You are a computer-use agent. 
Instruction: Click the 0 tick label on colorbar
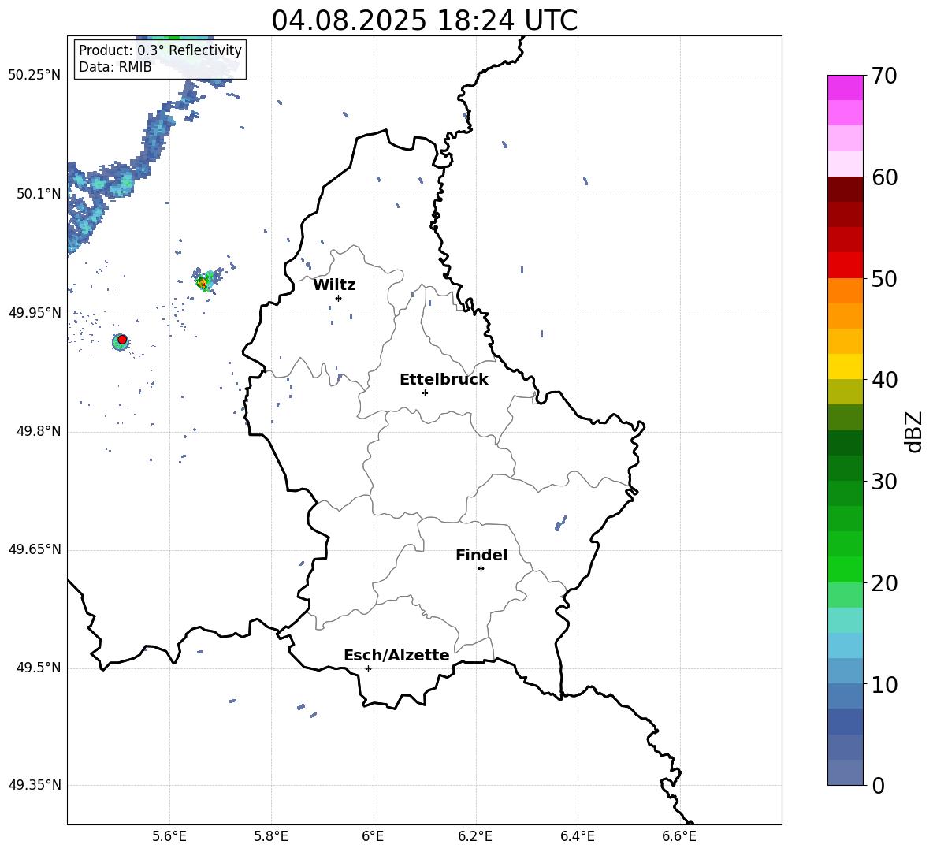point(878,786)
